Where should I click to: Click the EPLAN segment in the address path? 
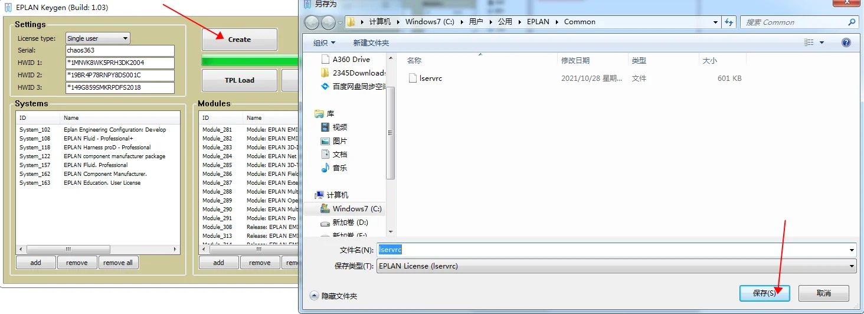[538, 22]
